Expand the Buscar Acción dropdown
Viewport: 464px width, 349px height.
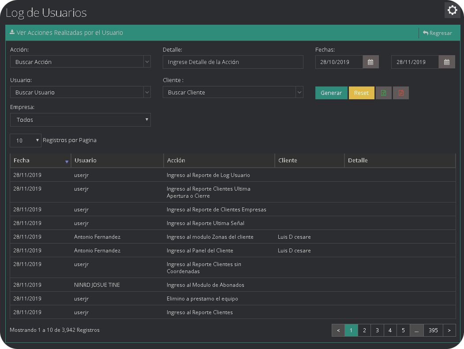click(x=147, y=62)
